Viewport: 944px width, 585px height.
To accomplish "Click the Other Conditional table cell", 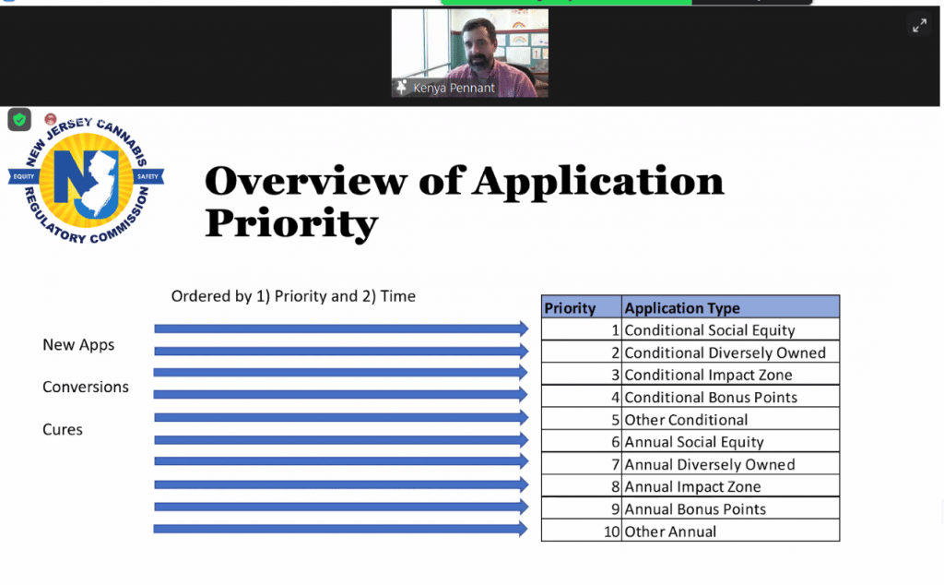I will (x=686, y=420).
